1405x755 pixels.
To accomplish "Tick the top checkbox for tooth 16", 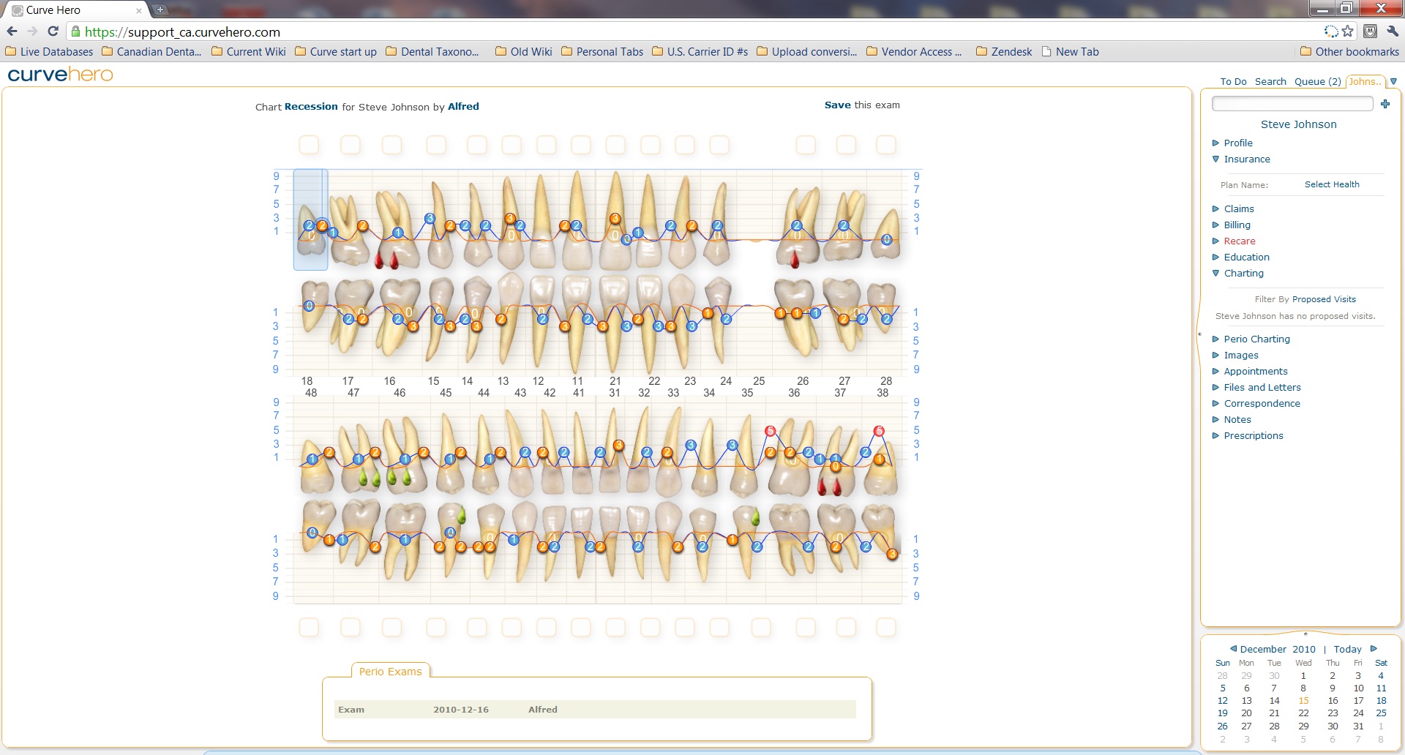I will (392, 144).
